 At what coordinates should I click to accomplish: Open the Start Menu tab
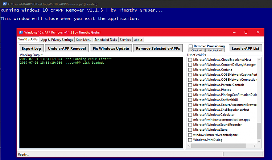pos(84,40)
